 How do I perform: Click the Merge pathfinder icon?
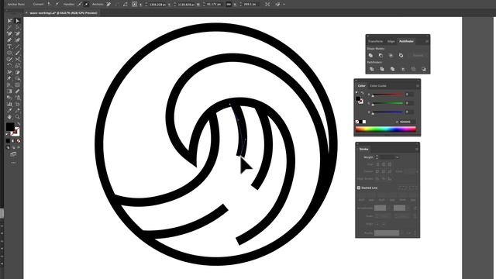point(393,69)
